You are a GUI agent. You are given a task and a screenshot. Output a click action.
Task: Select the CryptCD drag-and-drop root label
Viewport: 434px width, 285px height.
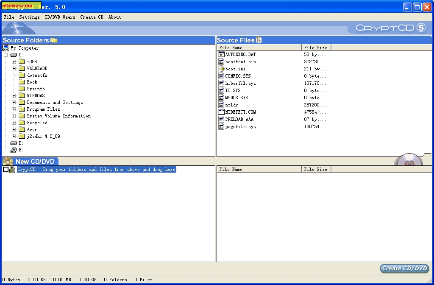point(97,169)
